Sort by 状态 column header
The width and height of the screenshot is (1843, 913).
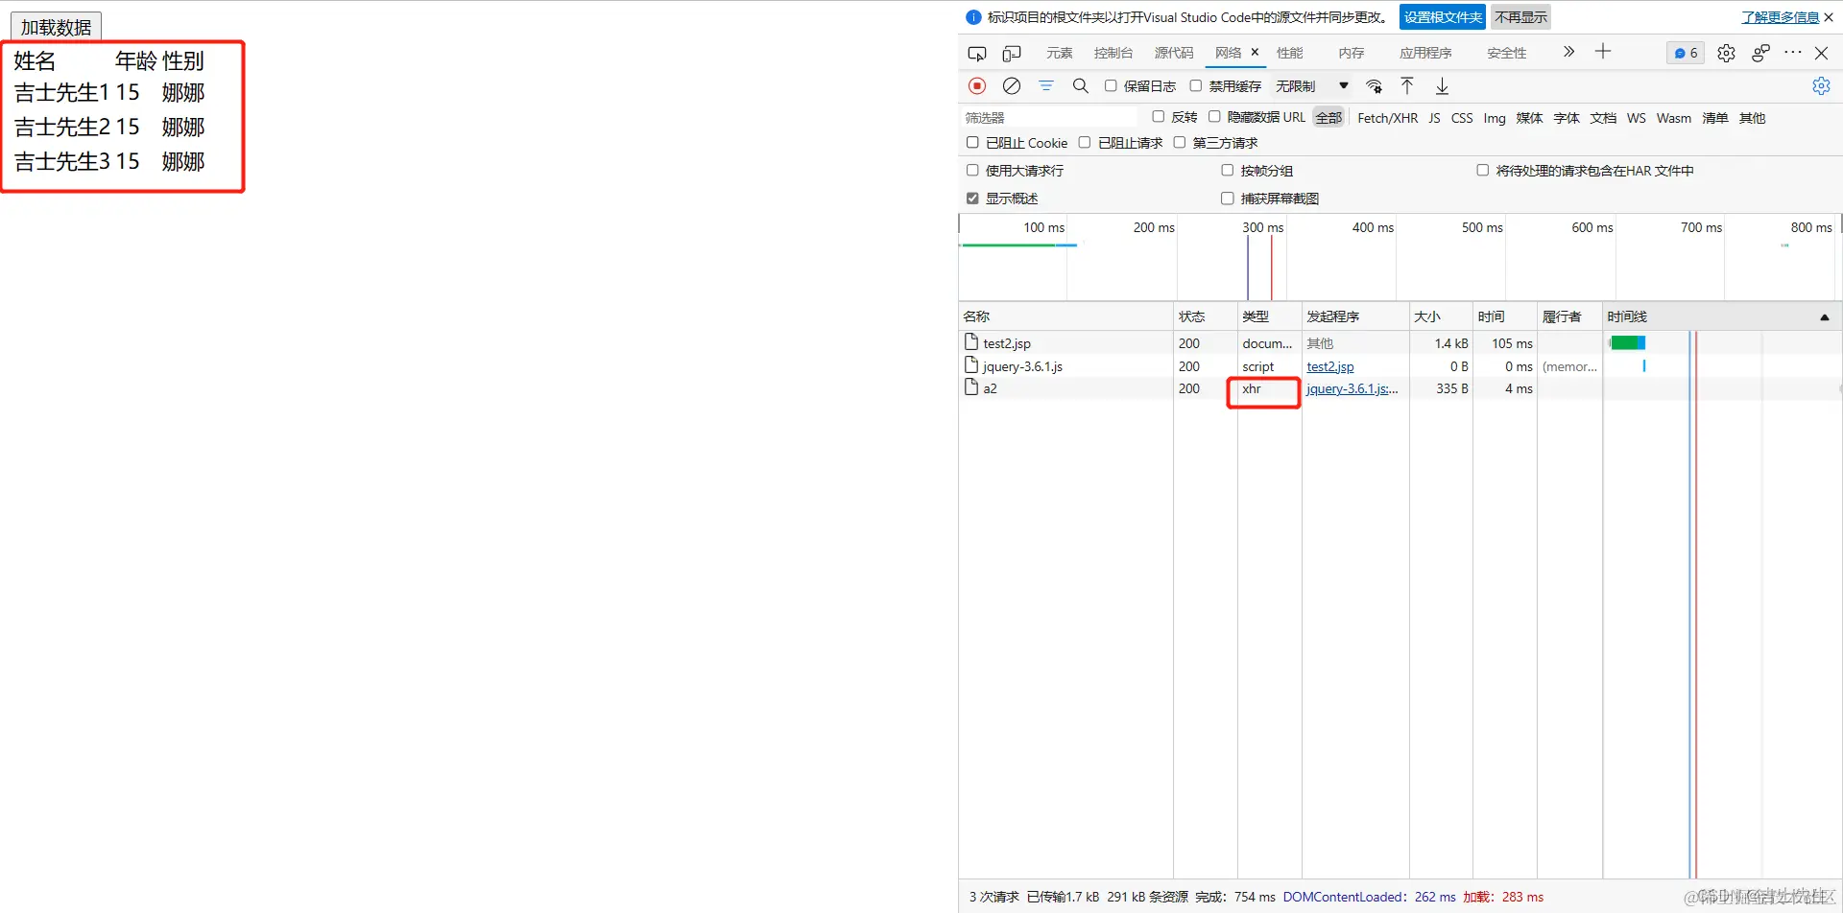tap(1206, 316)
